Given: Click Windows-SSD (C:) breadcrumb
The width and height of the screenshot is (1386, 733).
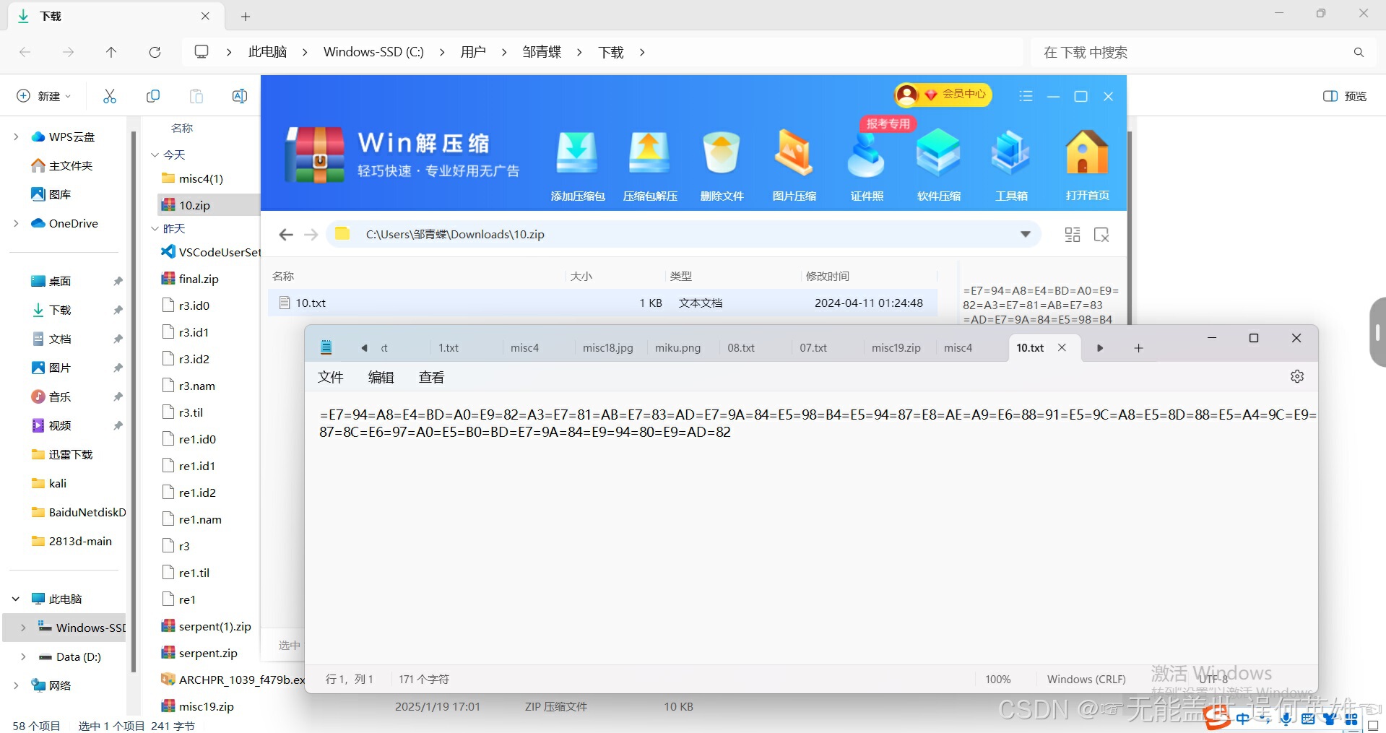Looking at the screenshot, I should (x=373, y=52).
